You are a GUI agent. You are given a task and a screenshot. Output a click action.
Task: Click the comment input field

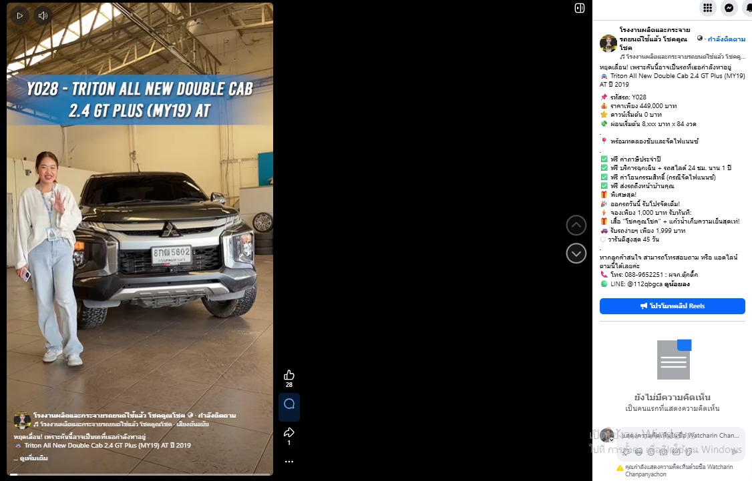coord(680,436)
